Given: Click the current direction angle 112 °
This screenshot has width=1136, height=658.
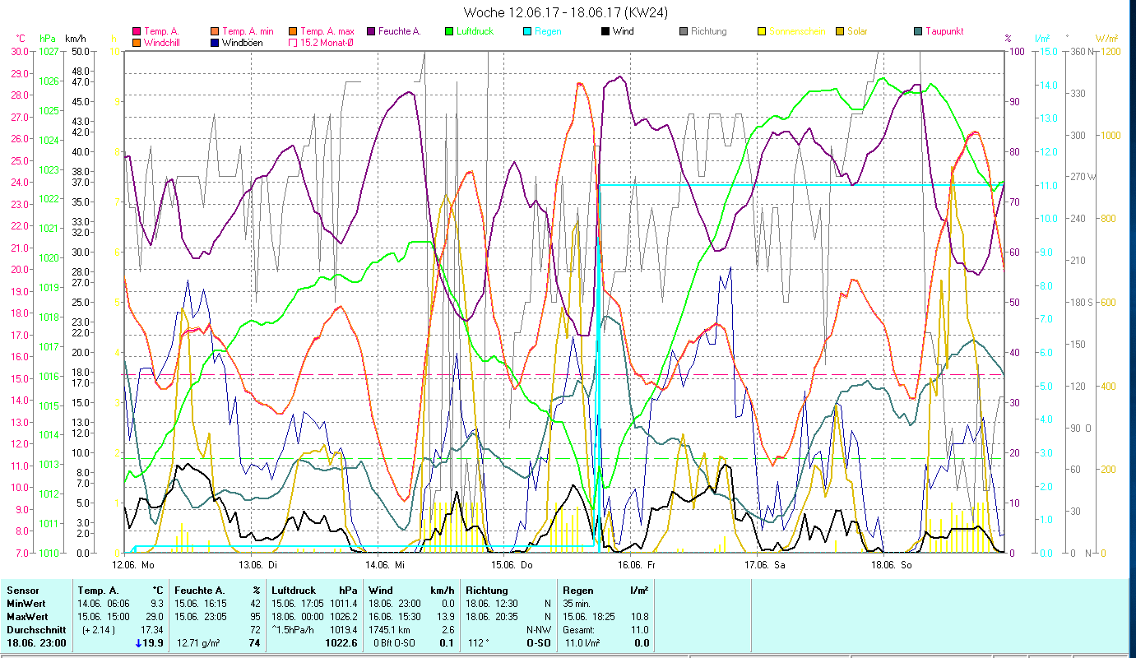Looking at the screenshot, I should [480, 644].
